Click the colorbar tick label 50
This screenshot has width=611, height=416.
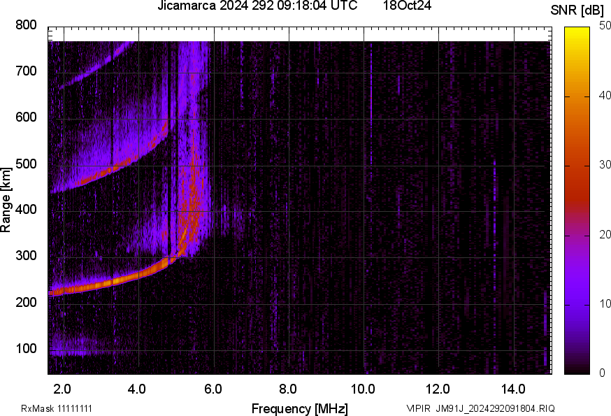click(x=605, y=26)
